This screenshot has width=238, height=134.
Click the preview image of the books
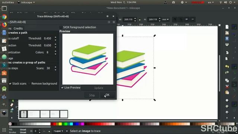[x=88, y=59]
